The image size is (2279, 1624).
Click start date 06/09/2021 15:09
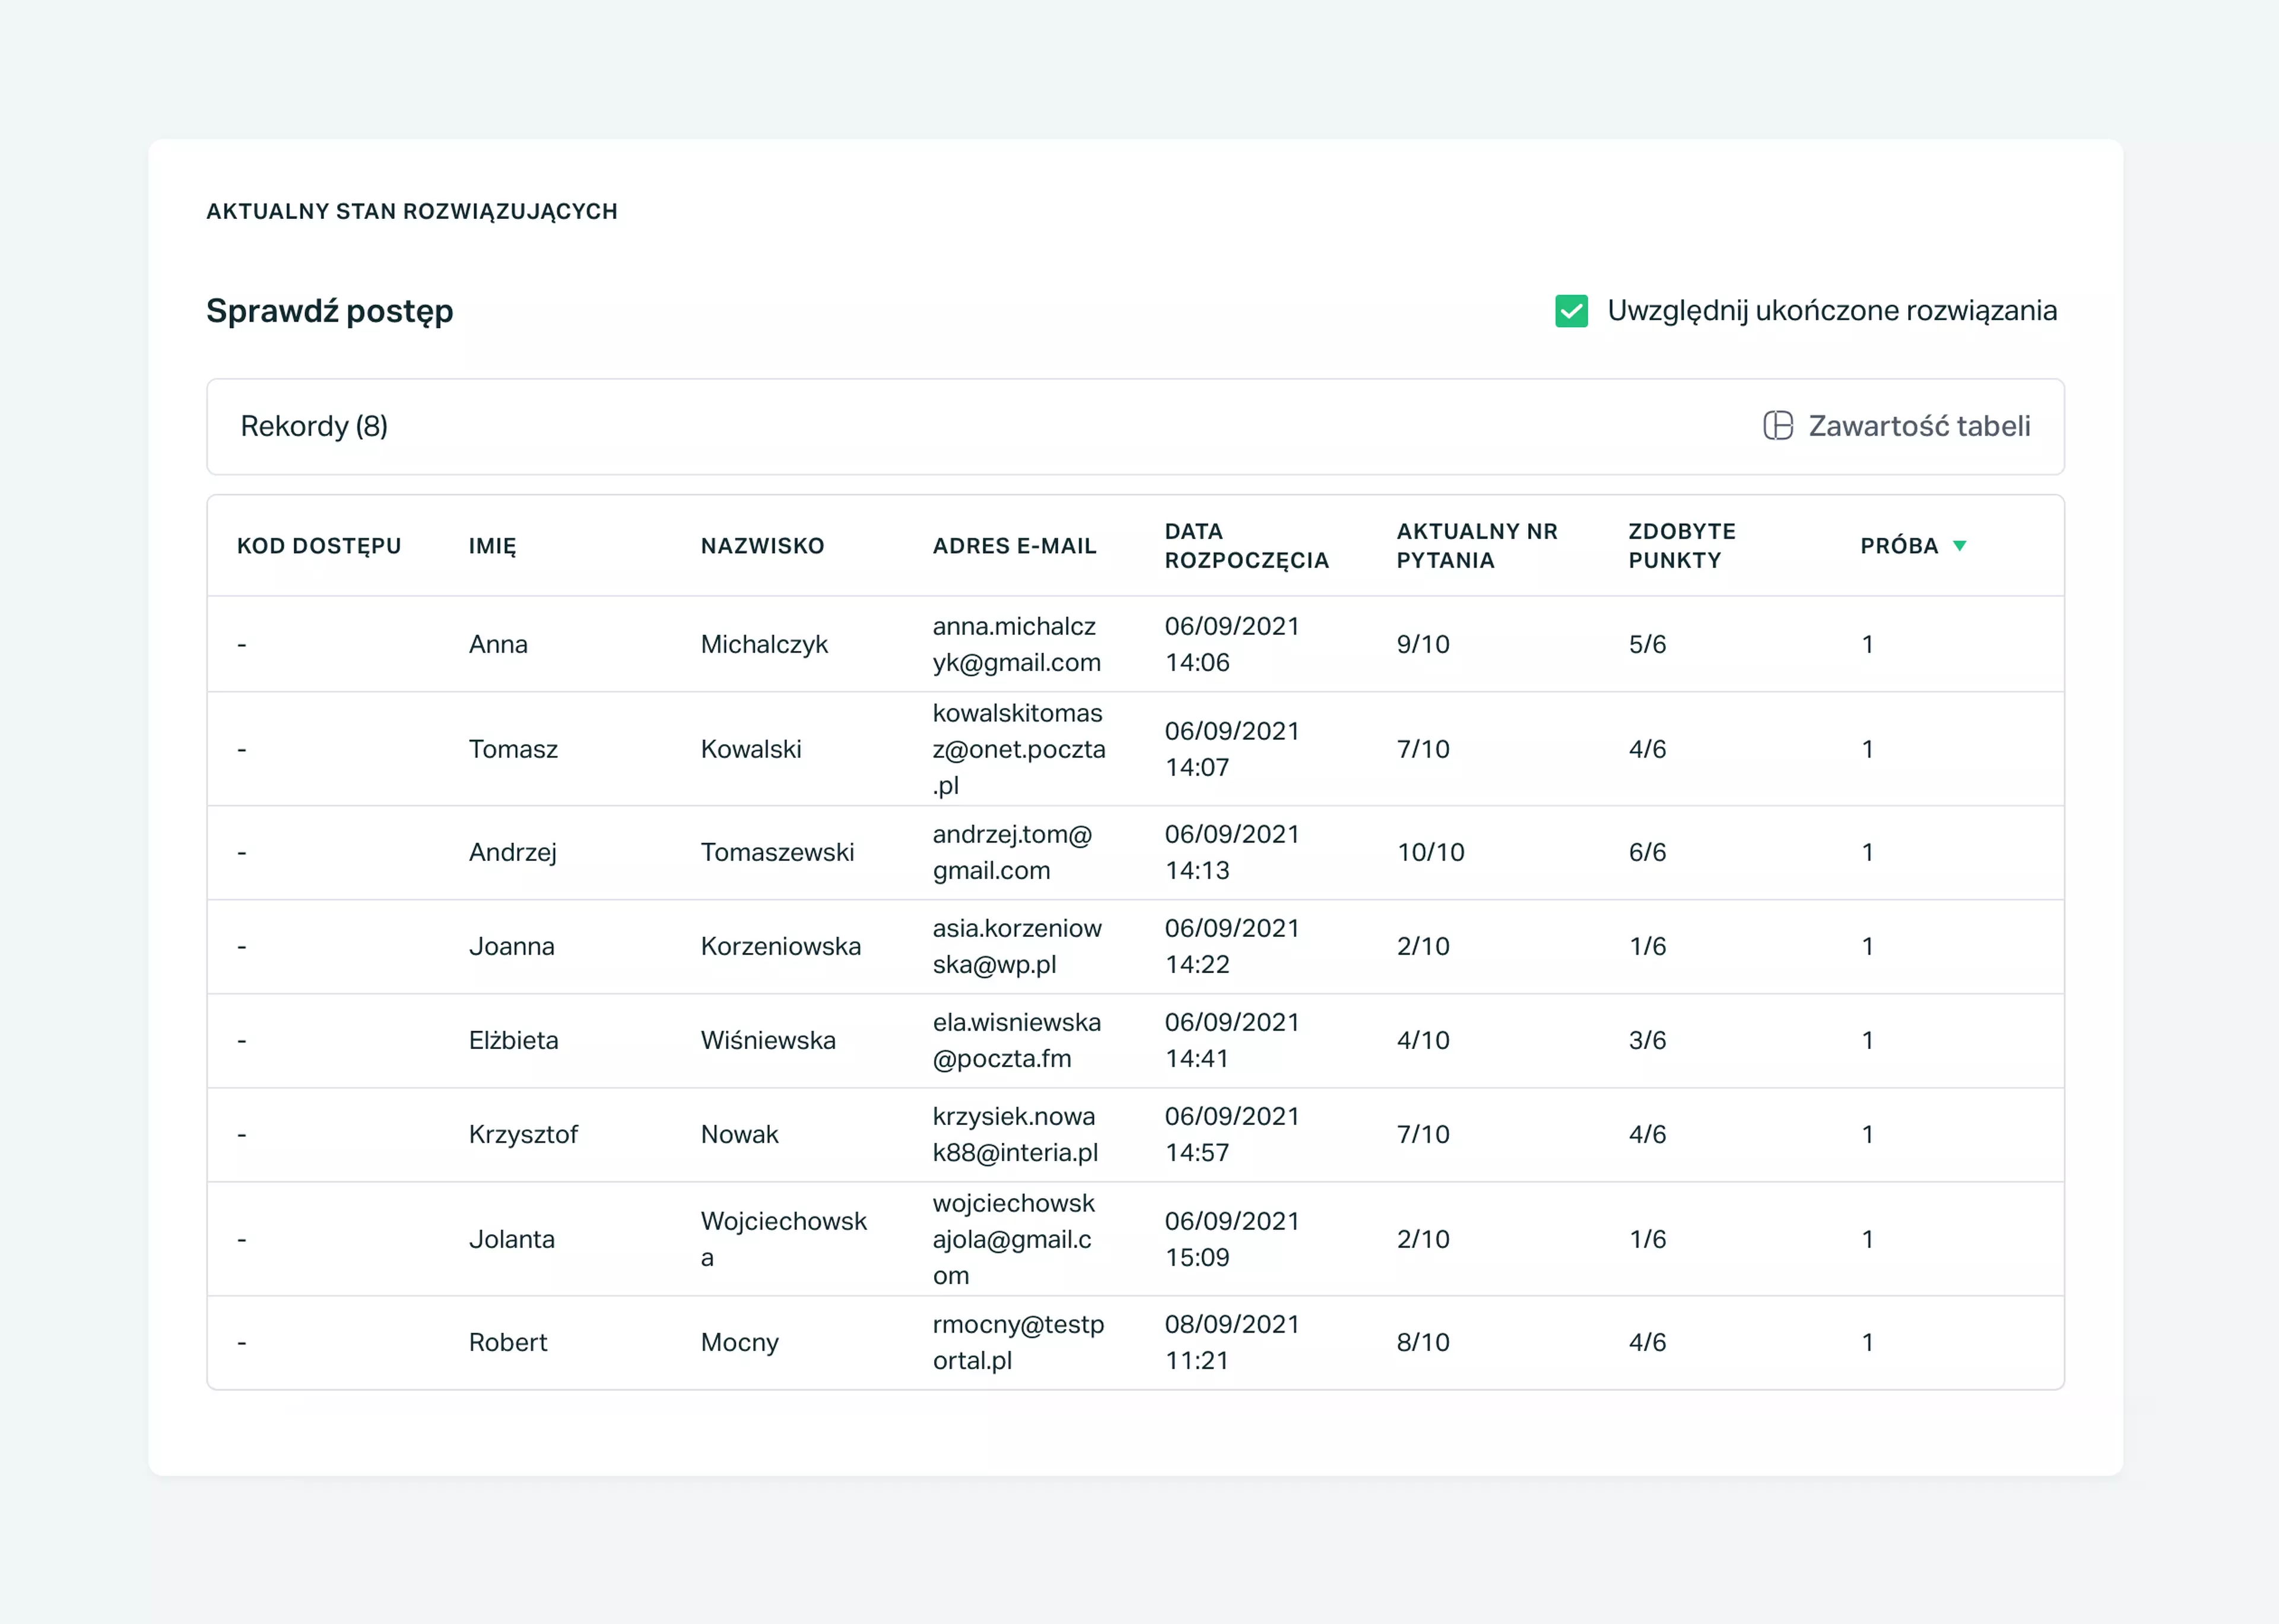click(x=1232, y=1239)
